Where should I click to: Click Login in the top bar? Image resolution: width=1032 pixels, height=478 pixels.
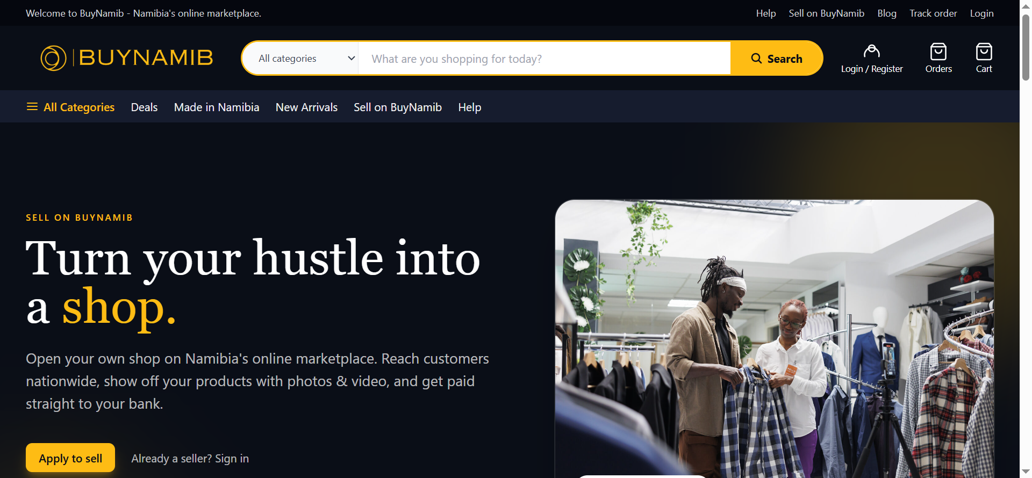click(x=981, y=13)
